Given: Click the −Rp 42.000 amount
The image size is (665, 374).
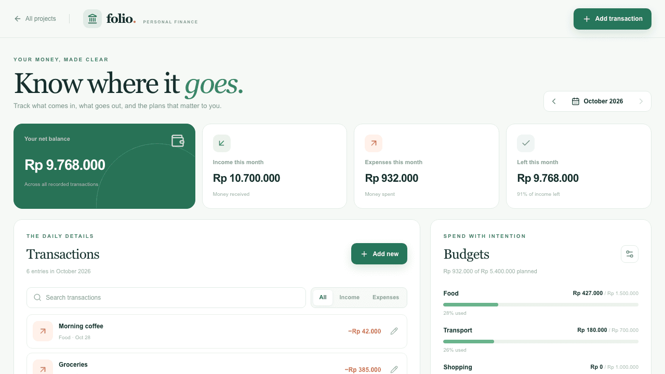Looking at the screenshot, I should 364,331.
